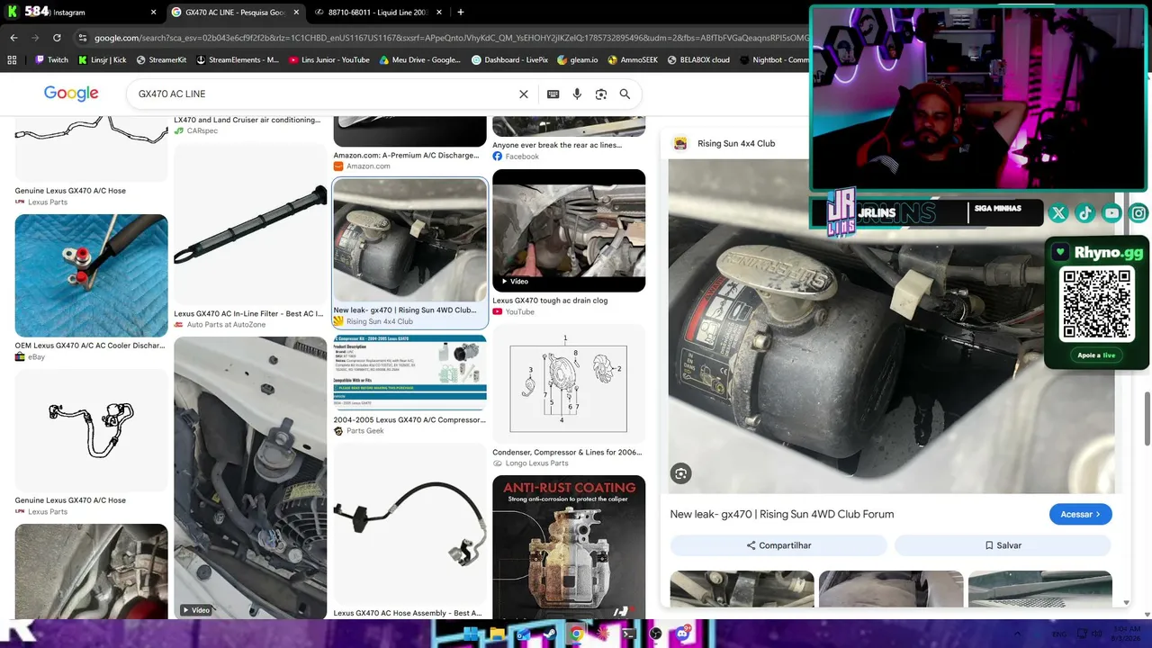The image size is (1152, 648).
Task: Open the Chrome apps grid shortcut
Action: pos(12,60)
